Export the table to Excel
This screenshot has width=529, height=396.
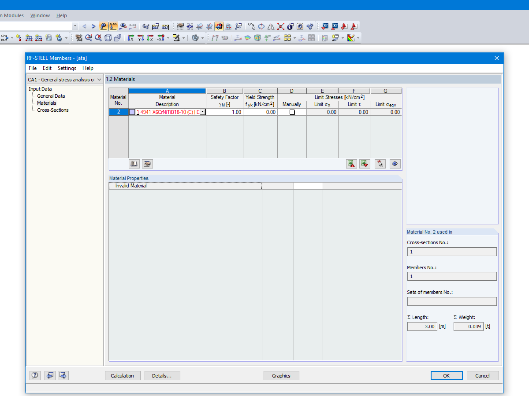coord(351,164)
